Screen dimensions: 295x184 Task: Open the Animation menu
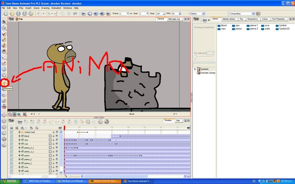click(56, 8)
